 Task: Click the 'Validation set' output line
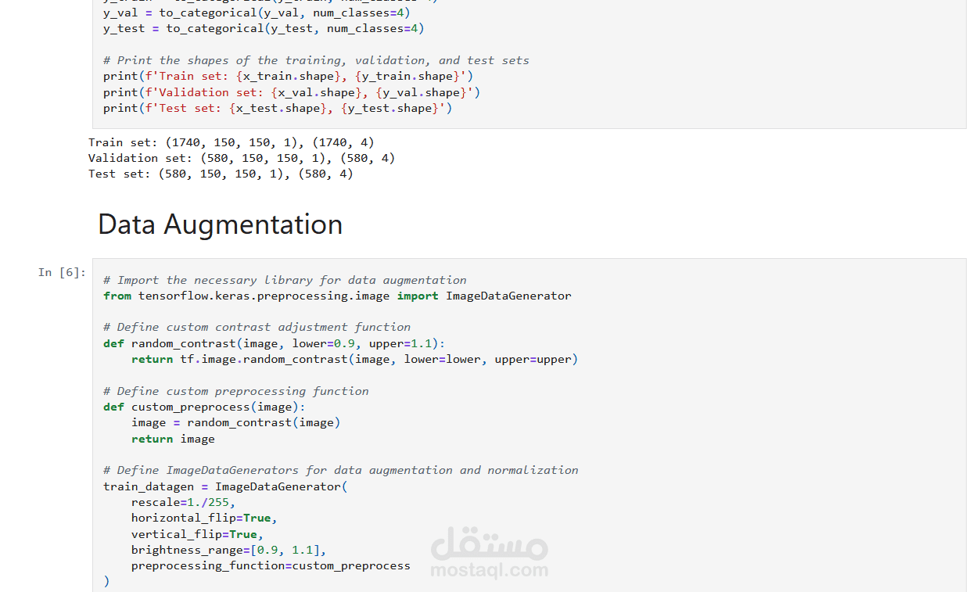click(241, 158)
